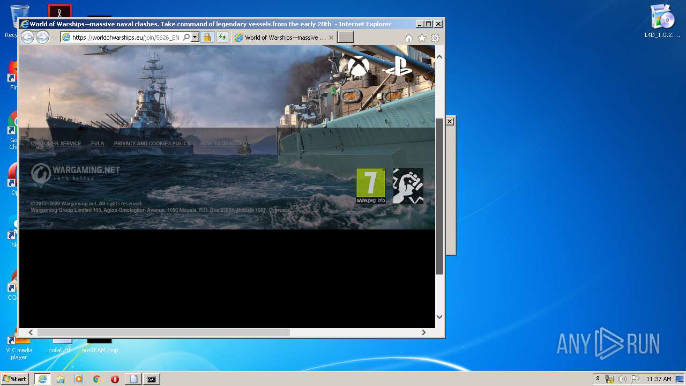
Task: Click the vertical scrollbar down arrow
Action: coord(439,316)
